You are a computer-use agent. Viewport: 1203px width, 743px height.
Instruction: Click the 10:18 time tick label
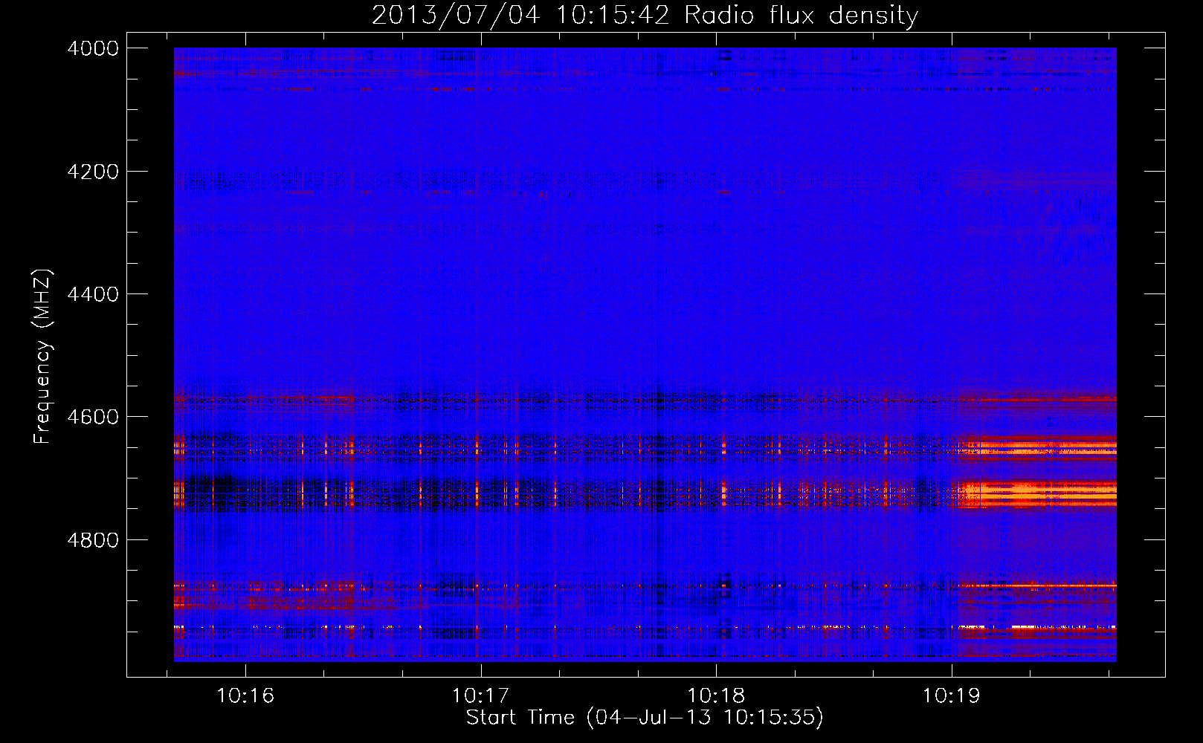717,695
